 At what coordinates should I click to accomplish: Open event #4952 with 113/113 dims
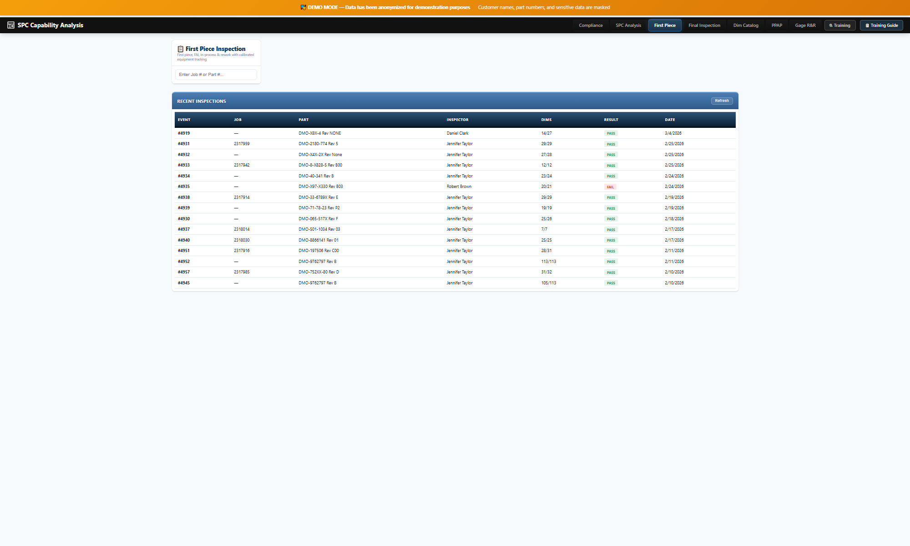[184, 262]
